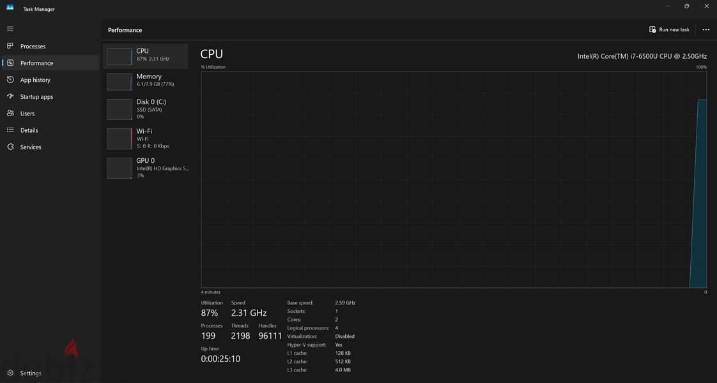Go to the Processes page
The height and width of the screenshot is (383, 717).
tap(33, 46)
